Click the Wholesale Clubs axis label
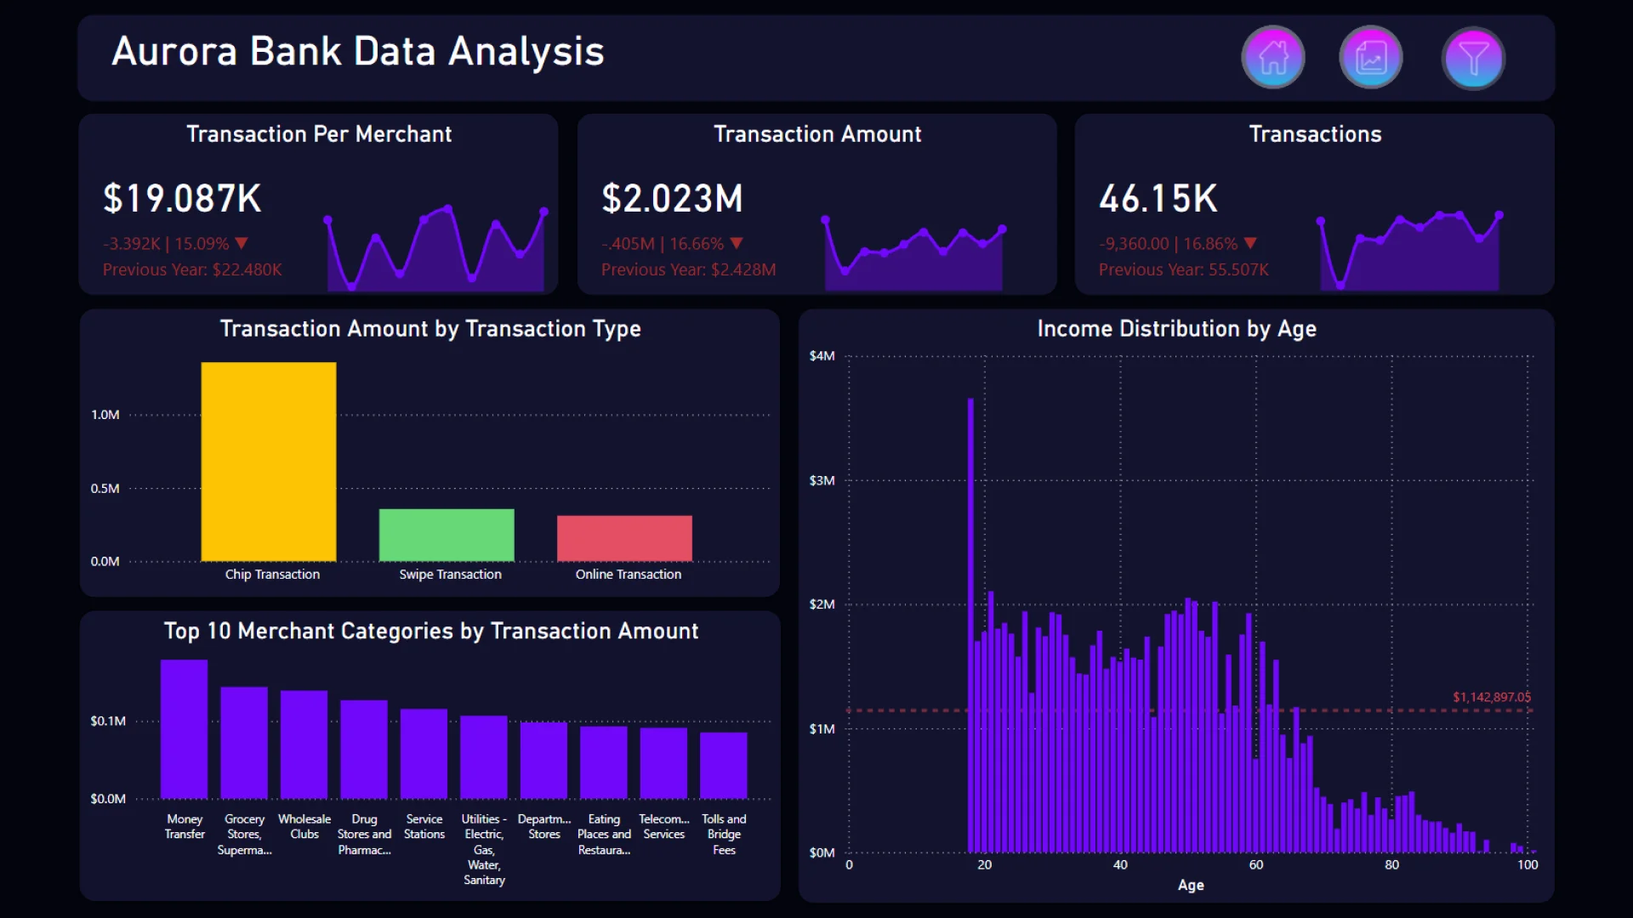The image size is (1633, 918). coord(304,827)
